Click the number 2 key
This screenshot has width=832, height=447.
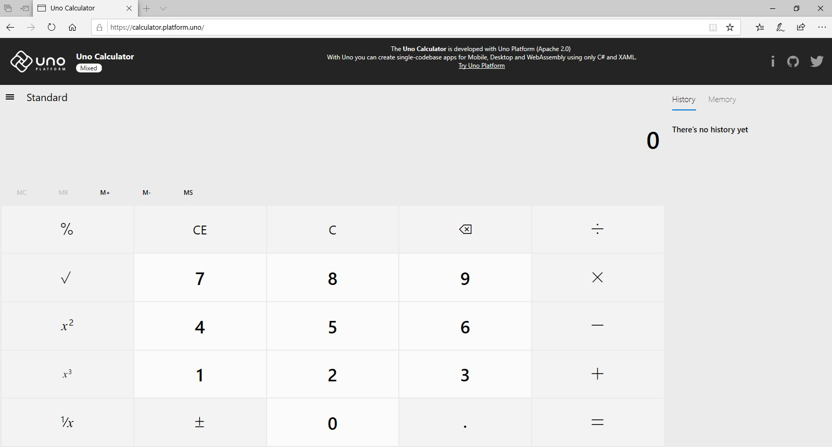(333, 374)
